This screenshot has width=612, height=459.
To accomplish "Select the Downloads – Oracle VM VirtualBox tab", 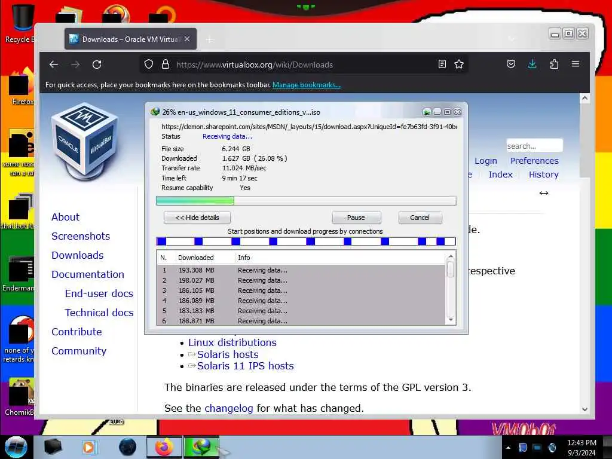I will click(130, 39).
